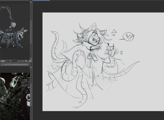Click lower Sub View scrollbar up arrow
This screenshot has height=120, width=164.
click(x=31, y=67)
